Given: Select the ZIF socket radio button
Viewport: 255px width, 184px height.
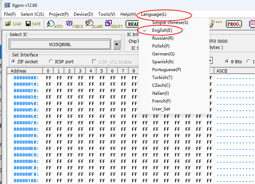Looking at the screenshot, I should (14, 61).
